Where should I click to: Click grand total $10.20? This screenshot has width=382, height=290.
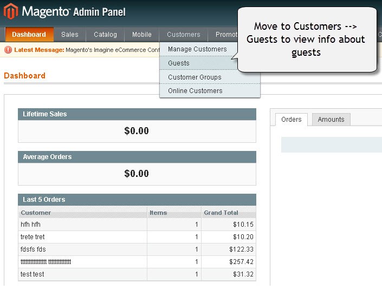coord(243,237)
